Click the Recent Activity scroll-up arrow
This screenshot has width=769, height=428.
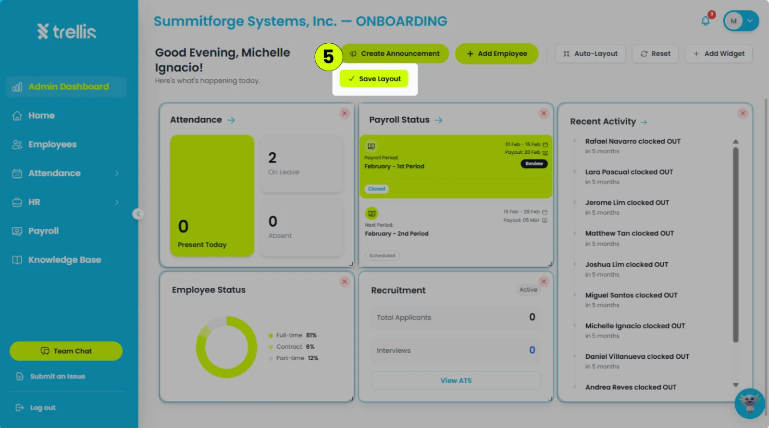[x=735, y=142]
